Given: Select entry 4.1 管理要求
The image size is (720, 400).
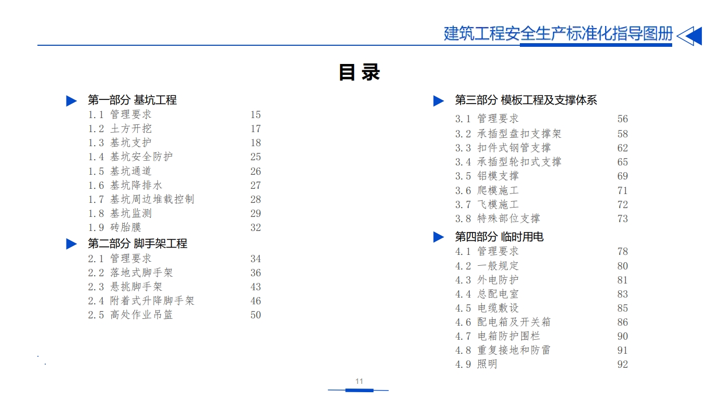Looking at the screenshot, I should point(487,251).
